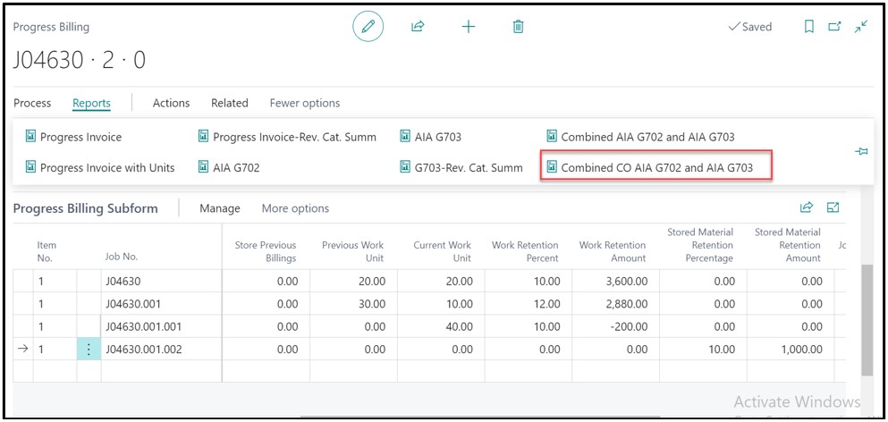
Task: Pin the Reports action bar
Action: (x=861, y=152)
